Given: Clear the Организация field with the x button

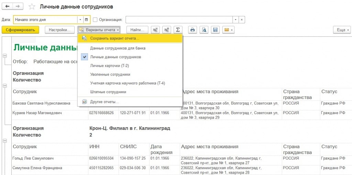Looking at the screenshot, I should [242, 20].
